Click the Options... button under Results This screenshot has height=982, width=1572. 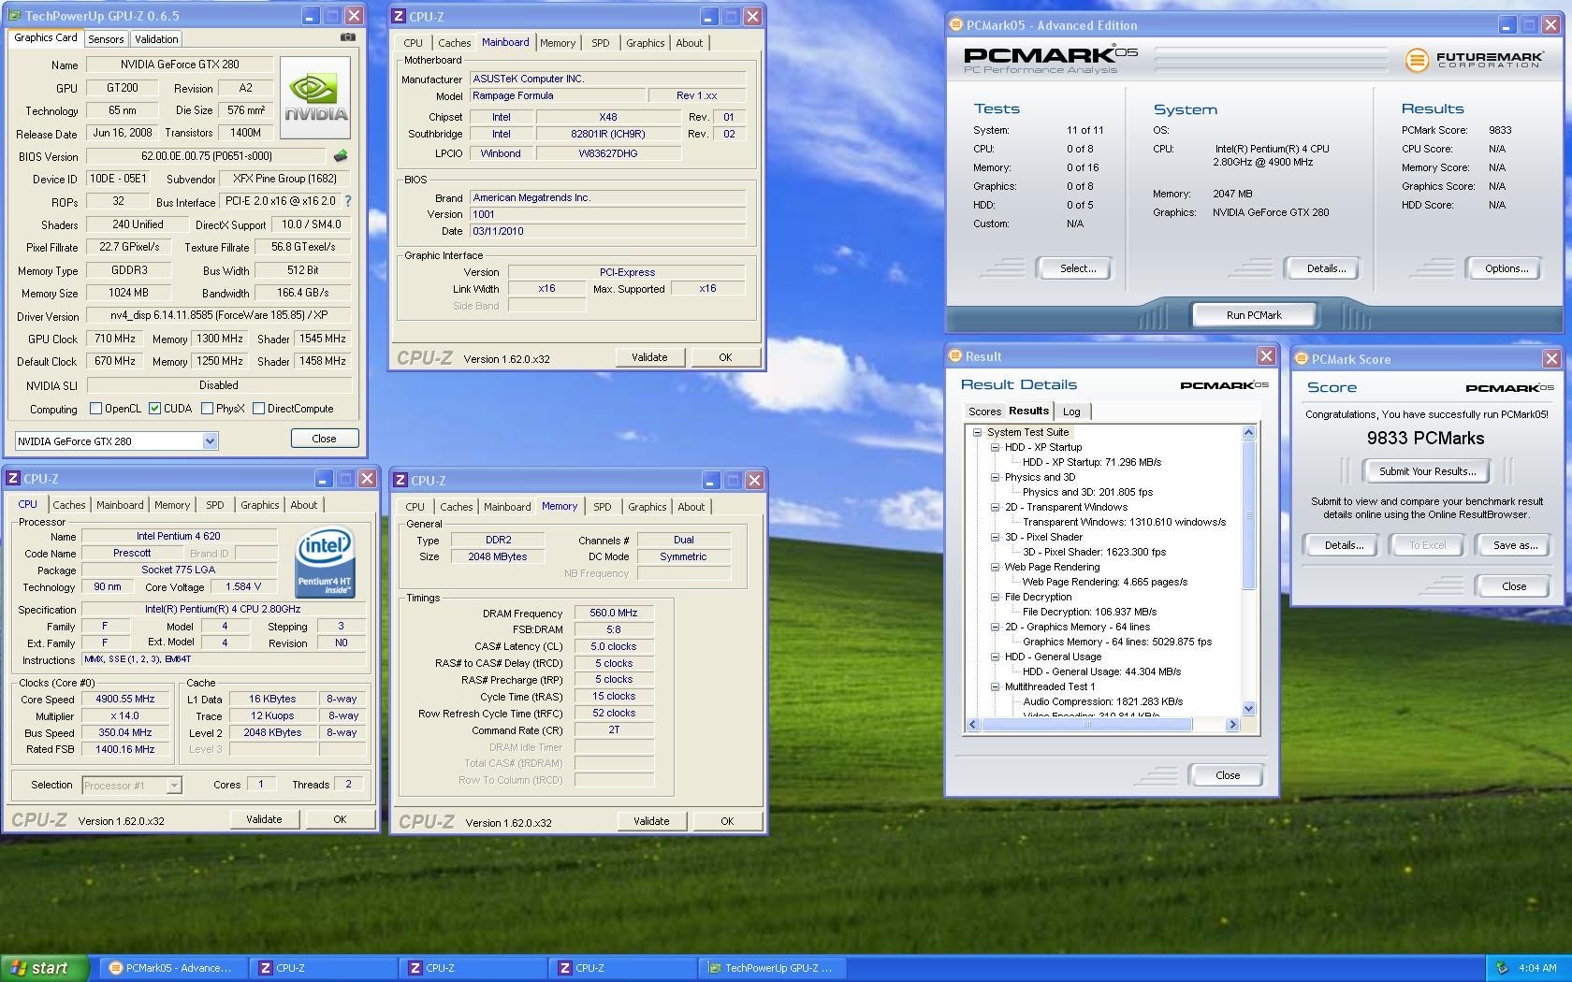(x=1506, y=268)
